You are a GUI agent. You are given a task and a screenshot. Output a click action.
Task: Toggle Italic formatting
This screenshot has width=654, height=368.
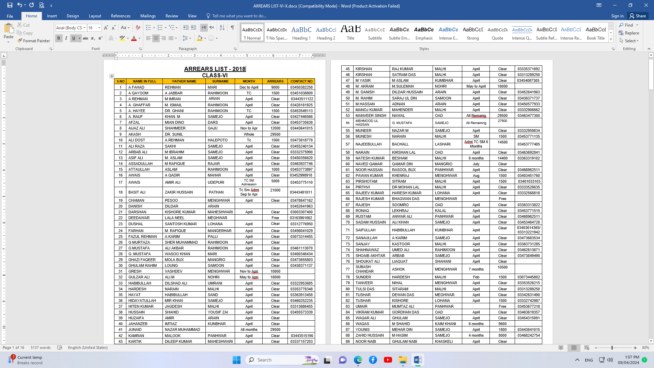pos(66,38)
